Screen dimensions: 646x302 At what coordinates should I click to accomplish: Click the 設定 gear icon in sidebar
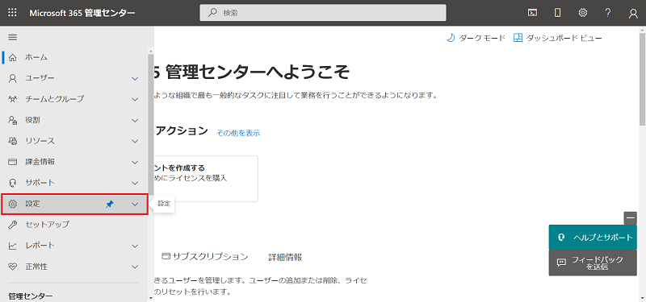(13, 204)
